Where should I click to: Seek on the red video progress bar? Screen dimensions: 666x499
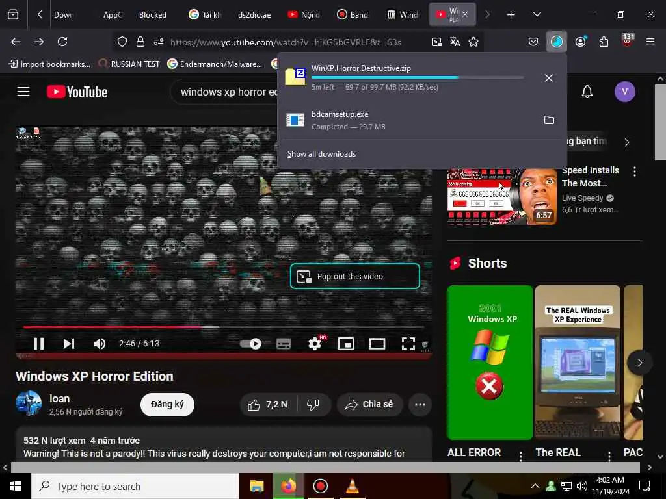click(x=224, y=327)
